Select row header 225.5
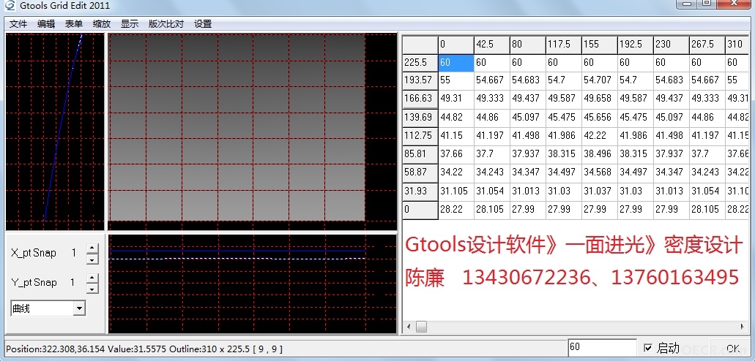 420,63
